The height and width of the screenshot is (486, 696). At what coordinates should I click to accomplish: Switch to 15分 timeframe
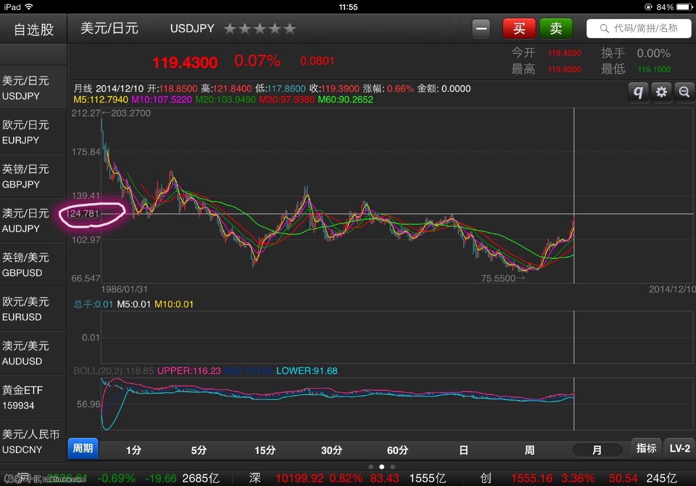(265, 450)
